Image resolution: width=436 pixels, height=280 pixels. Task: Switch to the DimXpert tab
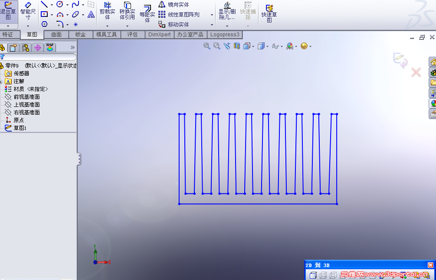[x=159, y=35]
